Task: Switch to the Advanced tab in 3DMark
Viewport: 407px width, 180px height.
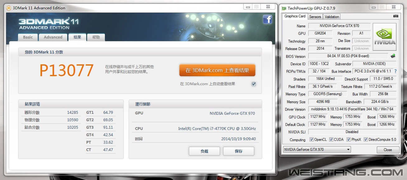Action: [x=53, y=37]
